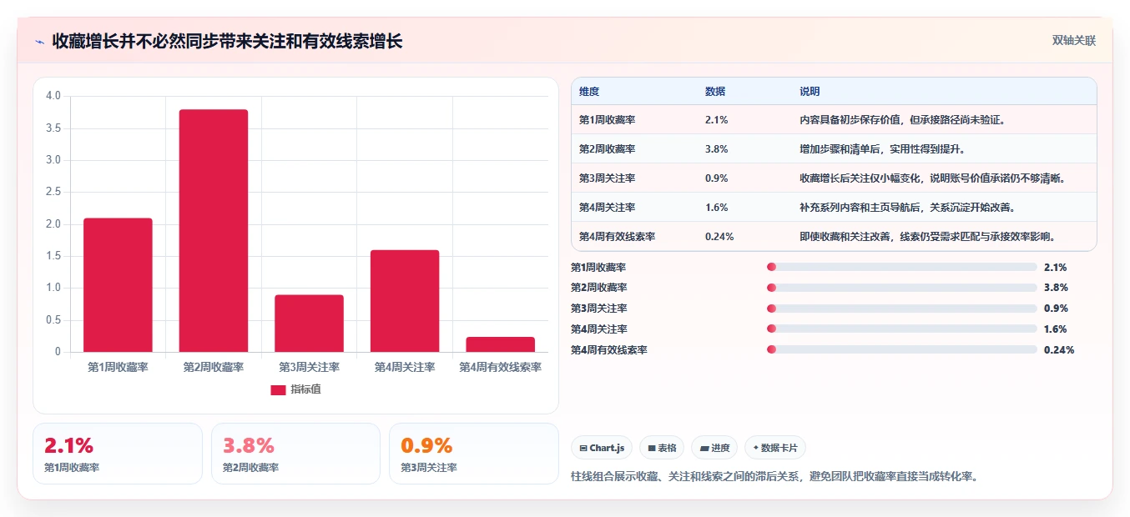The height and width of the screenshot is (517, 1130).
Task: Click the 表格 tag chip
Action: point(662,448)
